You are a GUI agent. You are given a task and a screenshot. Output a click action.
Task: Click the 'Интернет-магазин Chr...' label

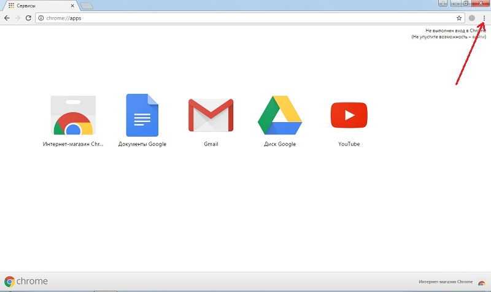(73, 144)
